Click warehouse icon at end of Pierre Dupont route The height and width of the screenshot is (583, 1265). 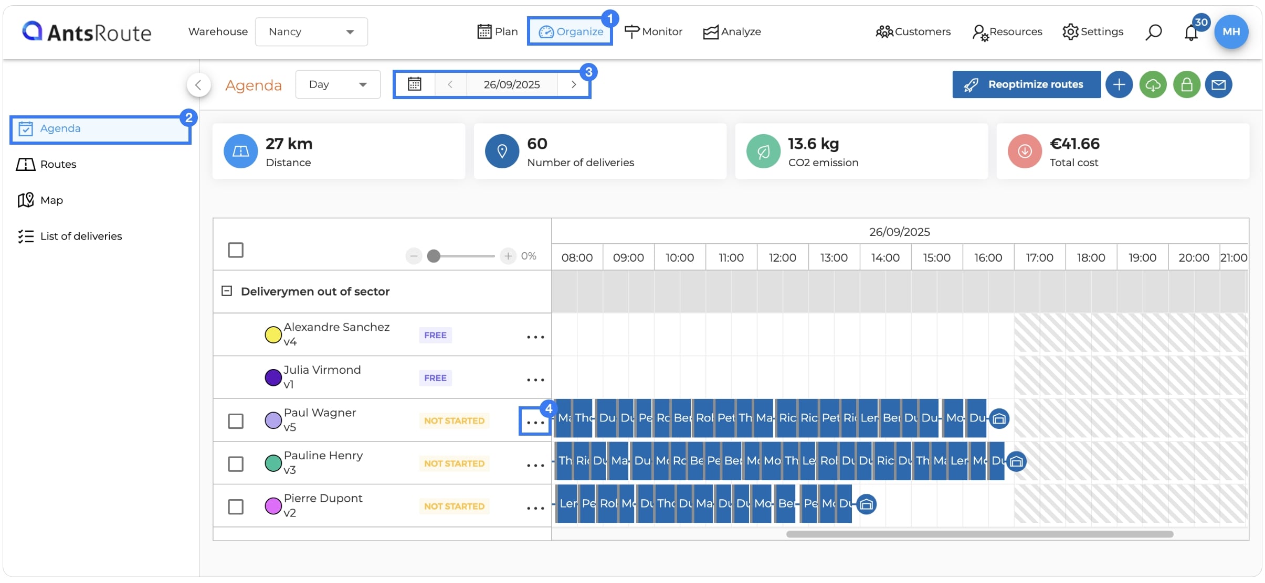point(867,504)
